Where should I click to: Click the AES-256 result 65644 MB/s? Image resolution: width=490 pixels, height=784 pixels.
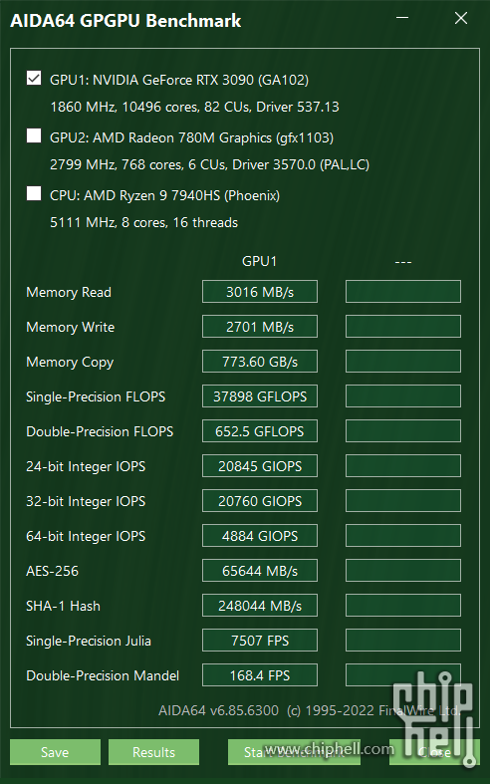click(x=260, y=571)
